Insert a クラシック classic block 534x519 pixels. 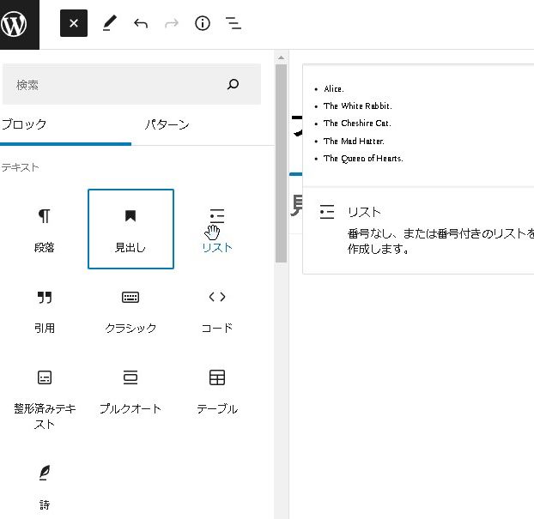coord(130,310)
